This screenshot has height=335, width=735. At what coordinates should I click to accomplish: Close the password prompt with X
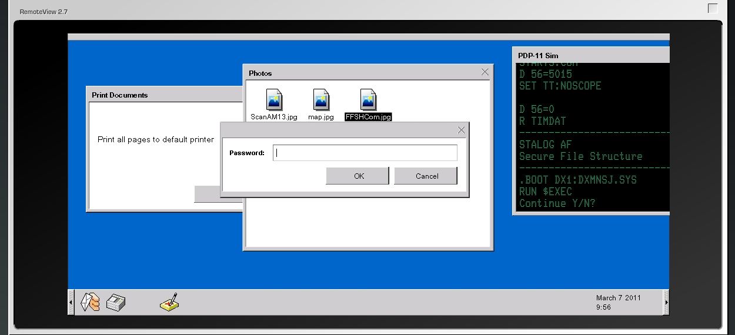[x=461, y=130]
